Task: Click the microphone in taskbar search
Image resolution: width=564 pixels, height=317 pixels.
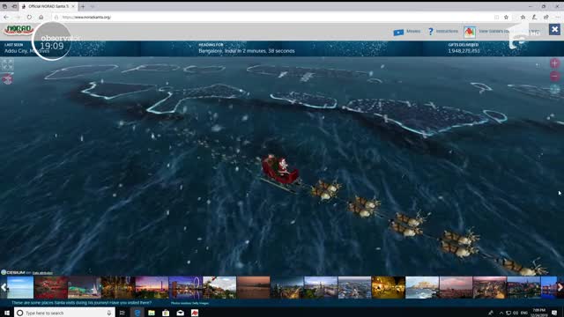Action: 109,313
